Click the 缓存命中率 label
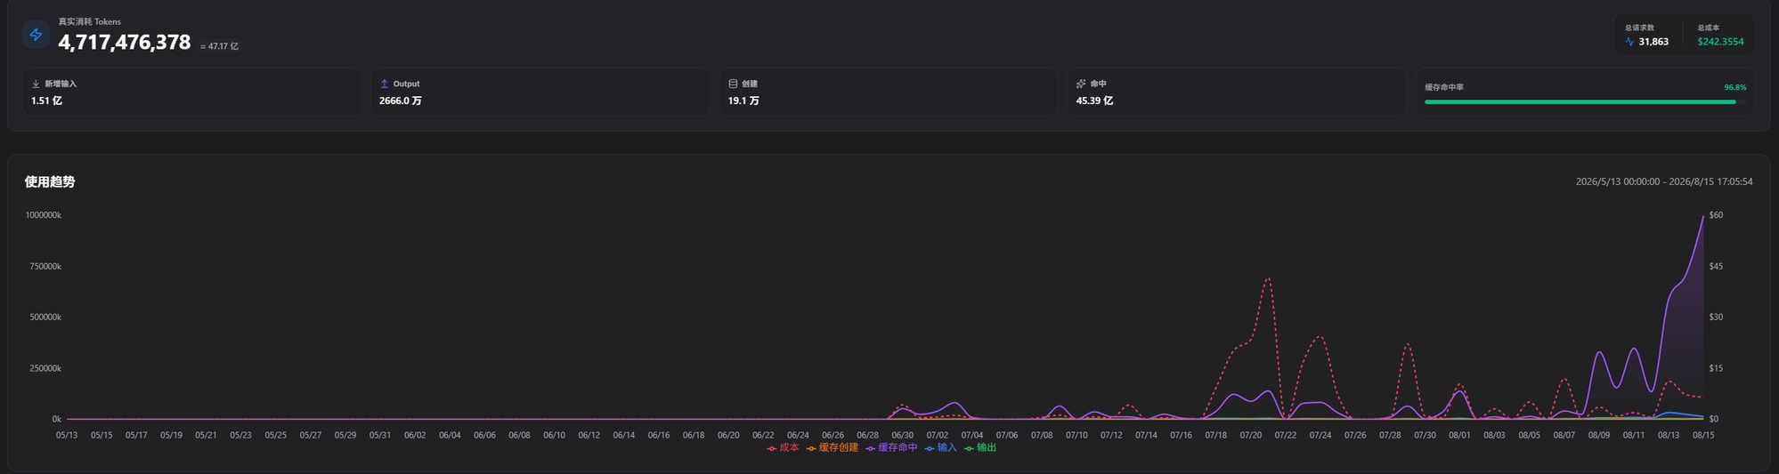1779x474 pixels. (1444, 87)
